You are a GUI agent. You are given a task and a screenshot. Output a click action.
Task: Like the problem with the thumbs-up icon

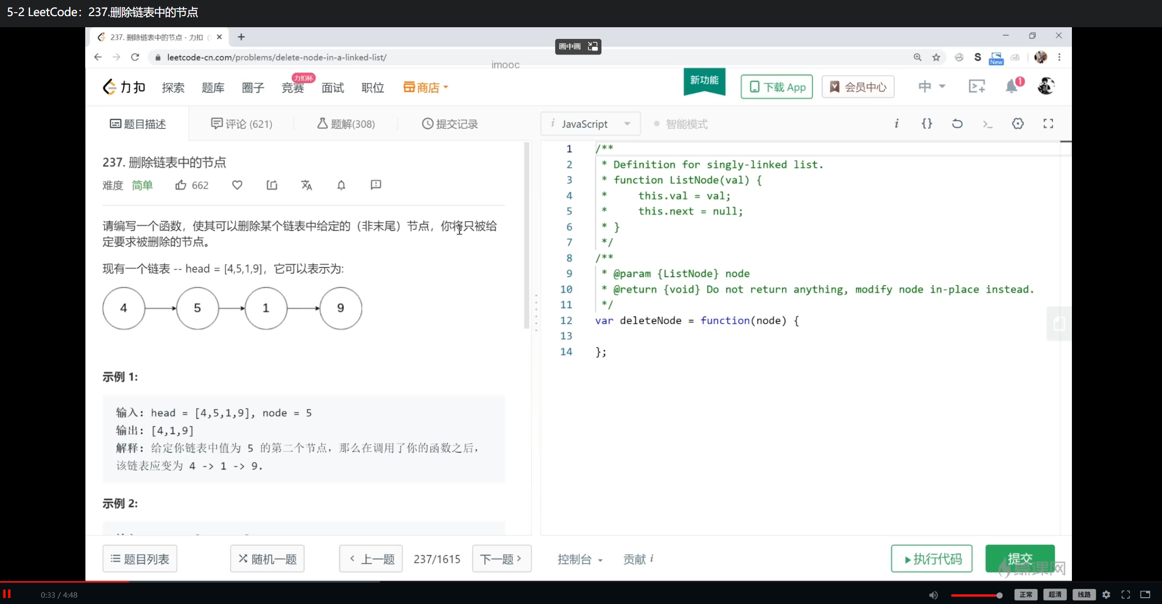coord(181,185)
